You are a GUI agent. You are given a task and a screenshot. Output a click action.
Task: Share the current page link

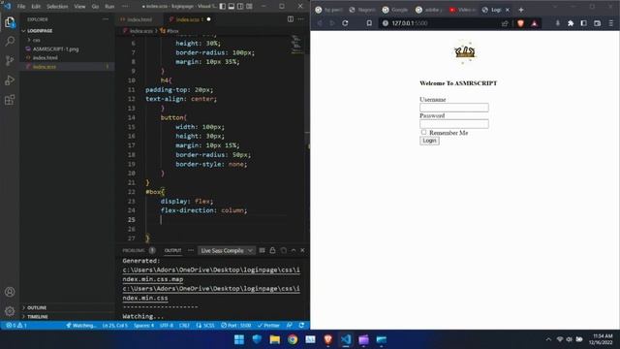coord(505,23)
